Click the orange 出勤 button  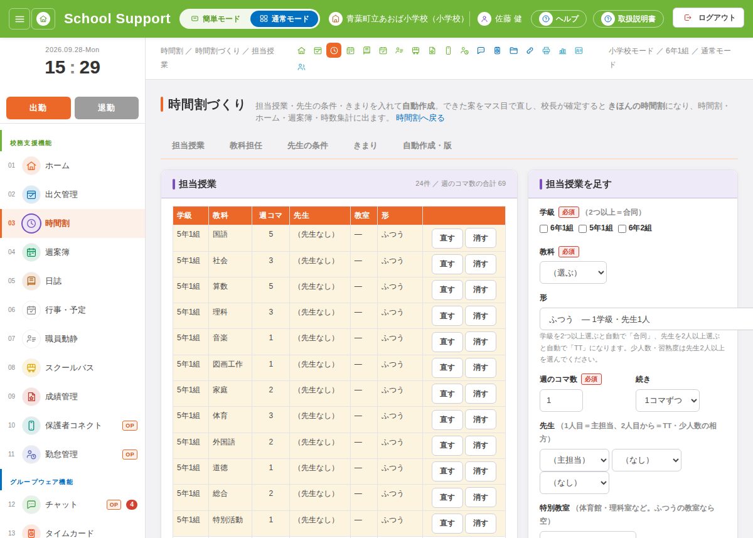point(38,108)
